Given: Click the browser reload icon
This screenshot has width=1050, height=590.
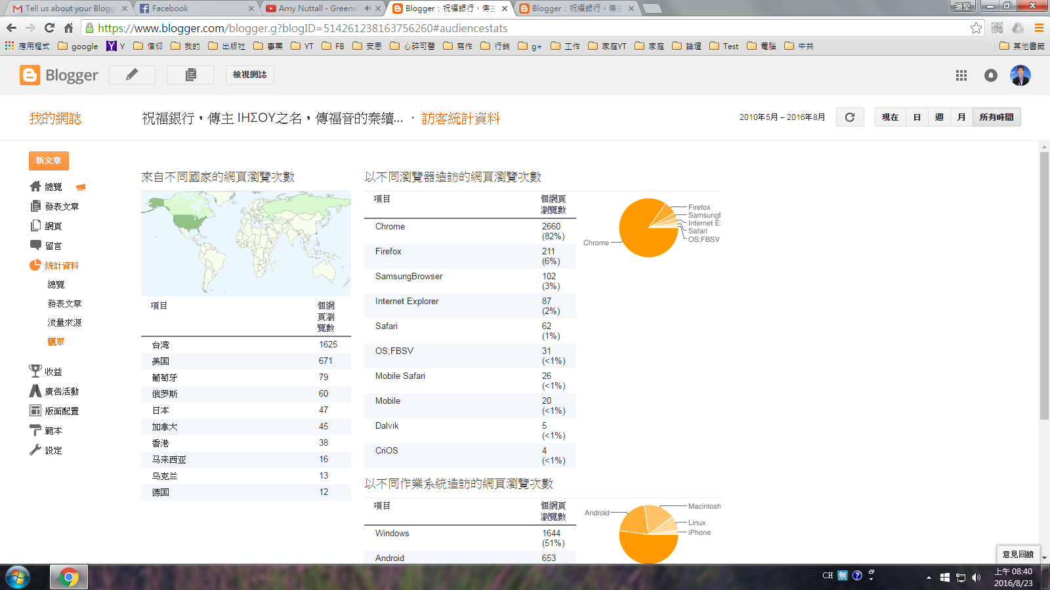Looking at the screenshot, I should pyautogui.click(x=49, y=28).
